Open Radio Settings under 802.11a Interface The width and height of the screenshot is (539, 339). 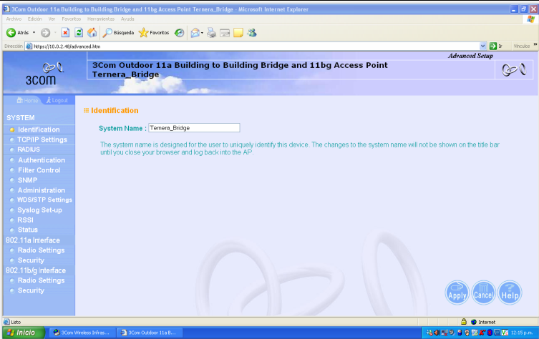coord(41,250)
